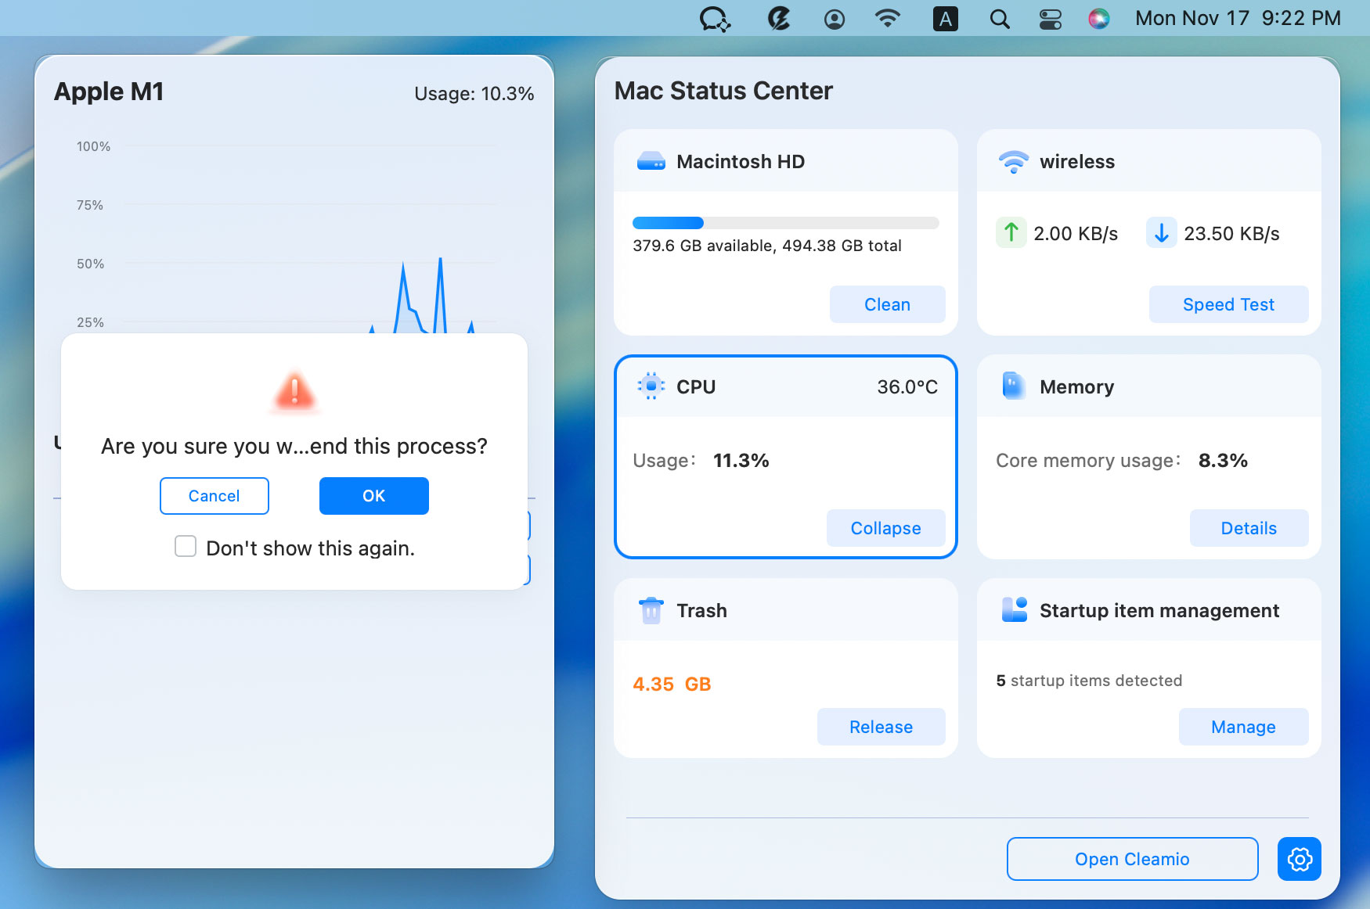This screenshot has width=1370, height=909.
Task: Click the blue download speed arrow
Action: [1161, 232]
